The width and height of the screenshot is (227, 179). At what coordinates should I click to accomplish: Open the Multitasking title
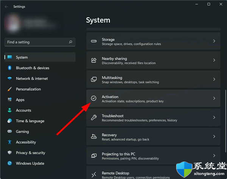tap(112, 77)
